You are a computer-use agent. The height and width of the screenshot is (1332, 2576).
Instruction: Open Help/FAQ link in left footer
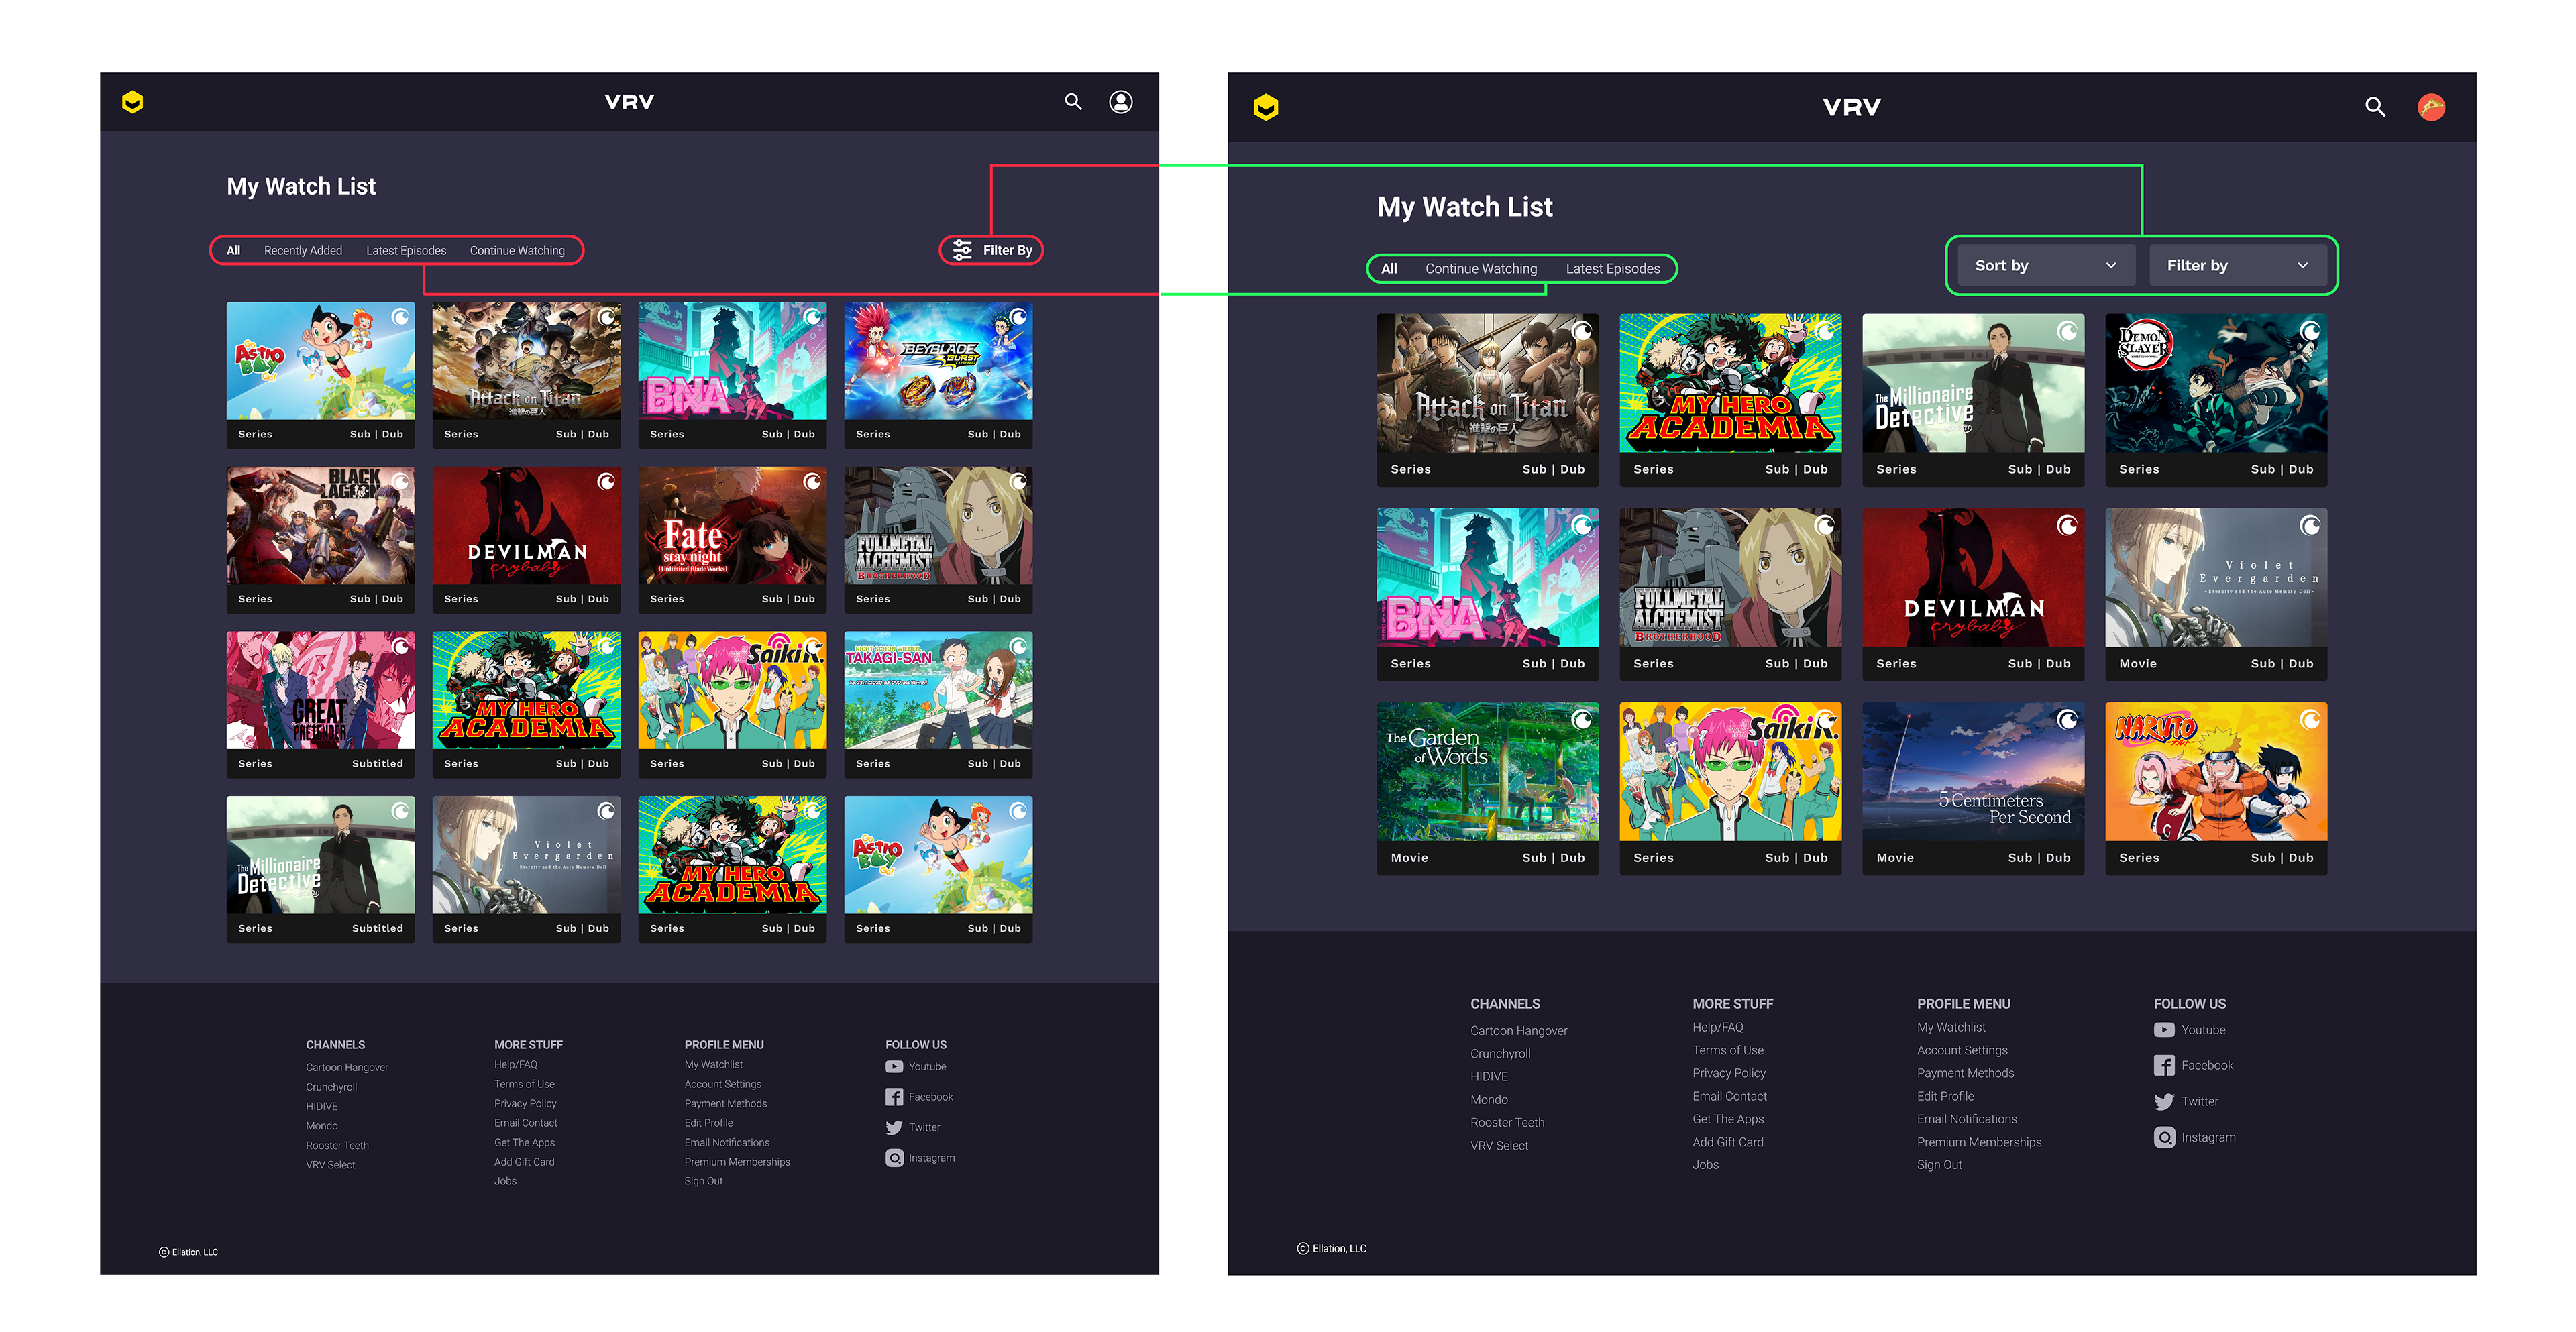pyautogui.click(x=515, y=1065)
